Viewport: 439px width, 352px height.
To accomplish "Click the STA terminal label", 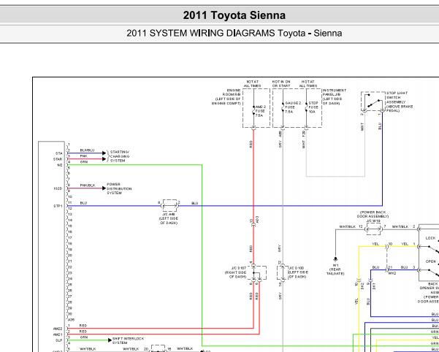I will (58, 153).
